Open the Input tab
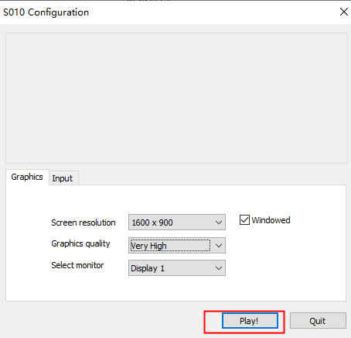 point(63,178)
